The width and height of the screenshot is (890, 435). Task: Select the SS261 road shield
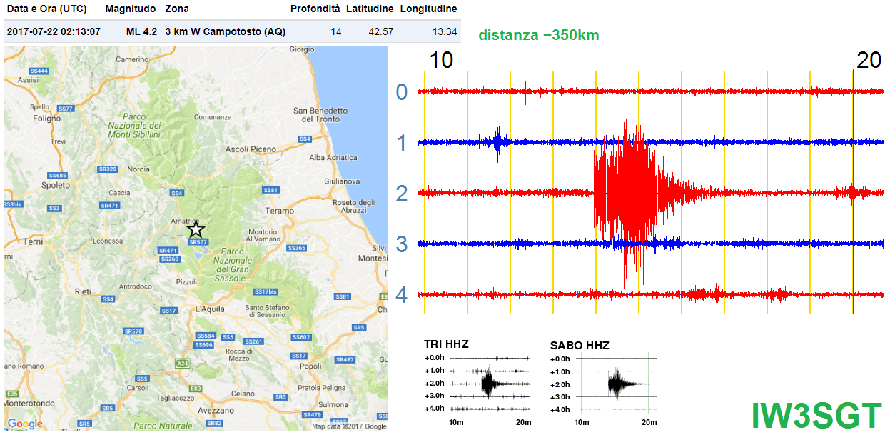tap(254, 341)
